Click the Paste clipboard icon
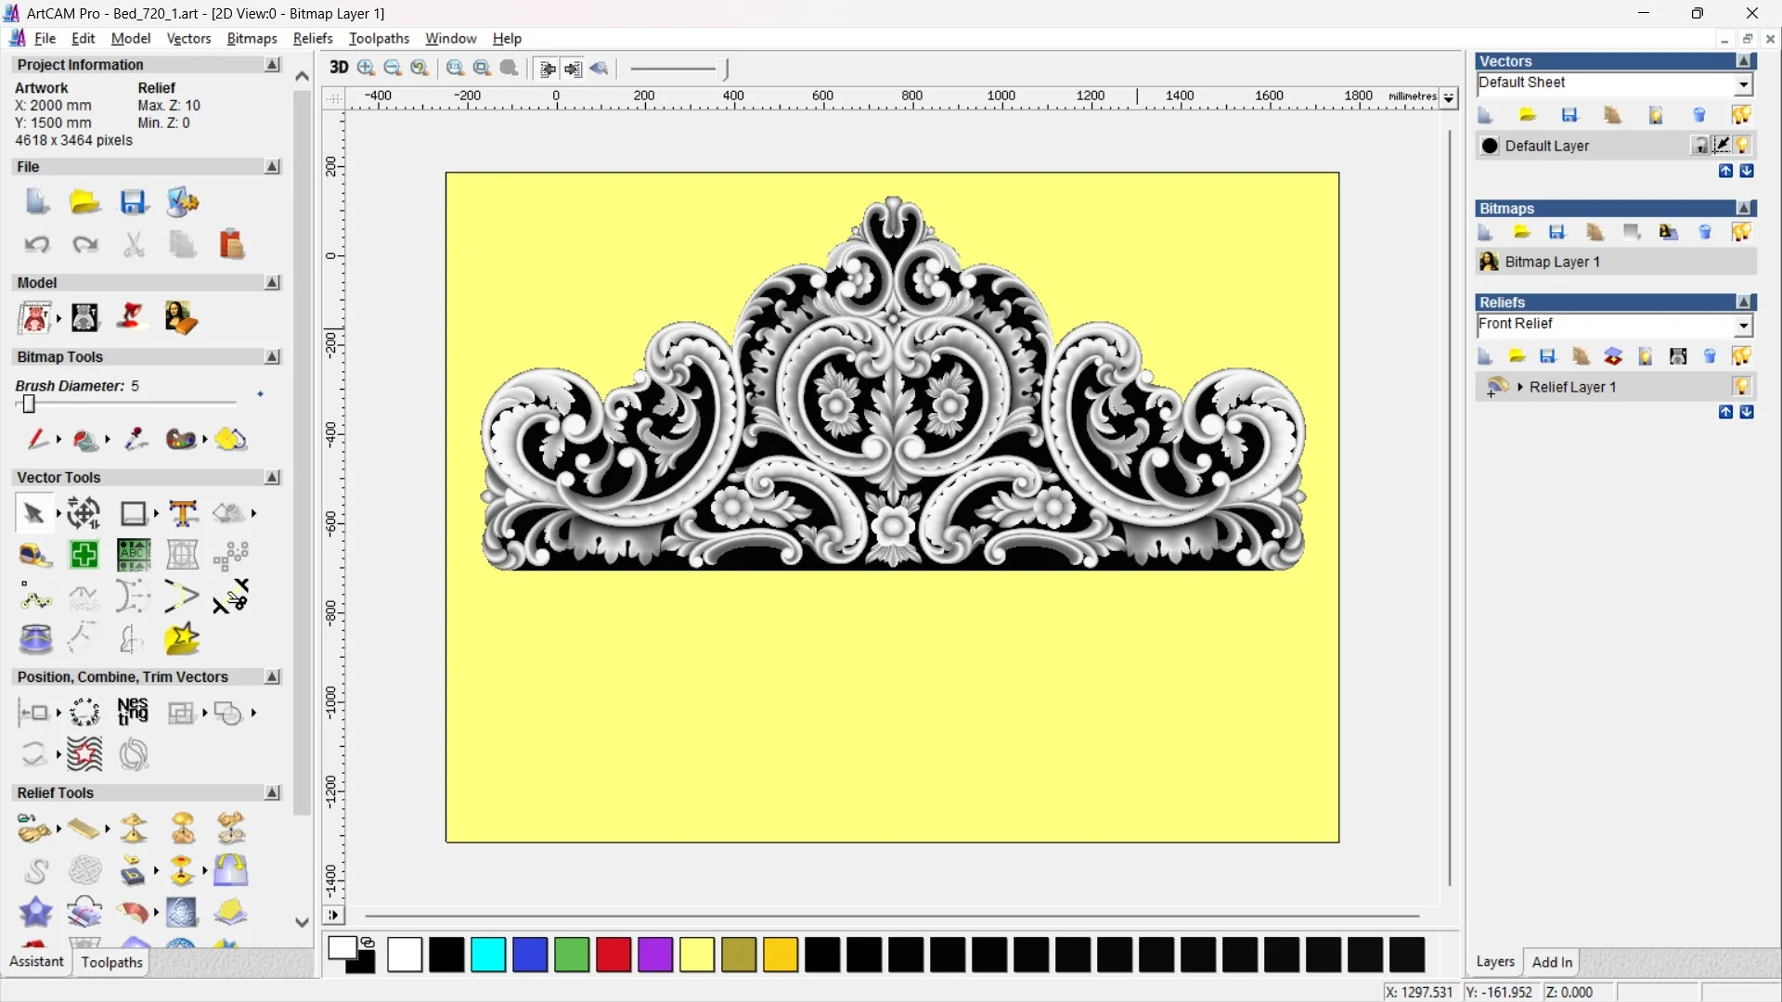 click(231, 244)
